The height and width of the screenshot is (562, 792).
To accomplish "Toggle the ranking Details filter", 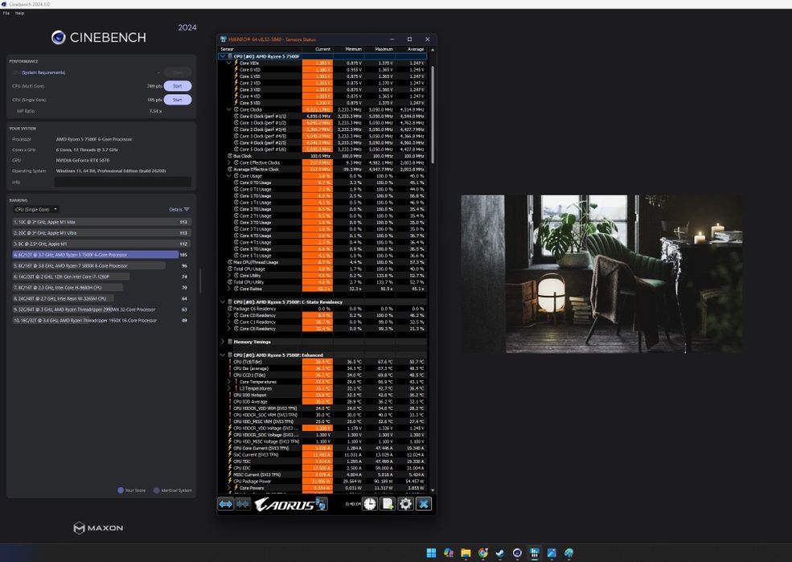I will [x=179, y=209].
